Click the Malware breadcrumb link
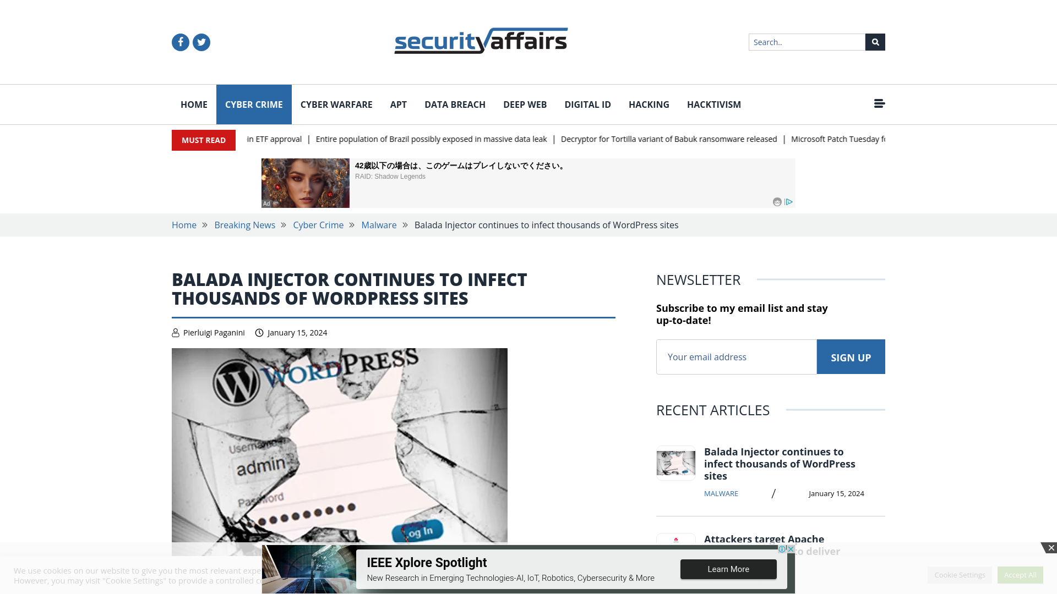The image size is (1057, 594). point(379,225)
